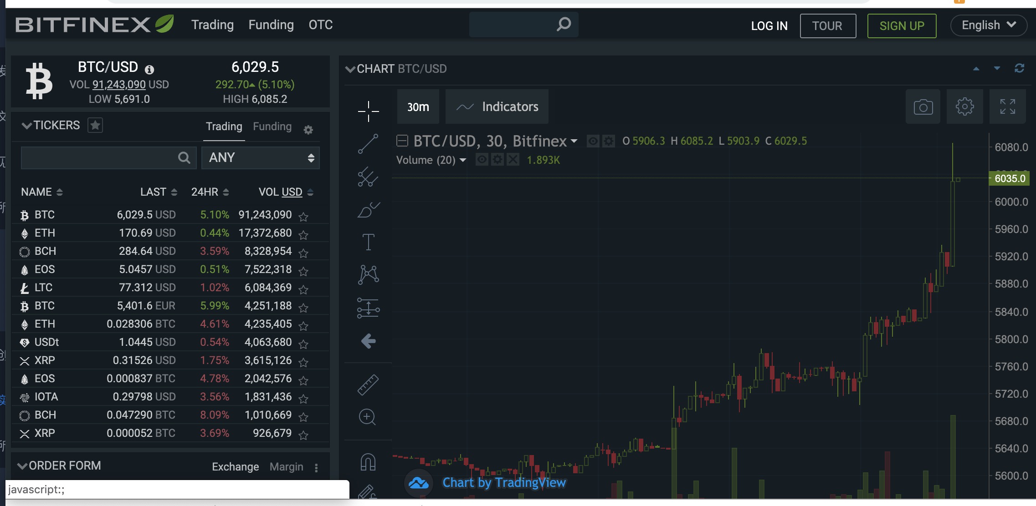The width and height of the screenshot is (1036, 506).
Task: Select the Margin order form tab
Action: (x=286, y=467)
